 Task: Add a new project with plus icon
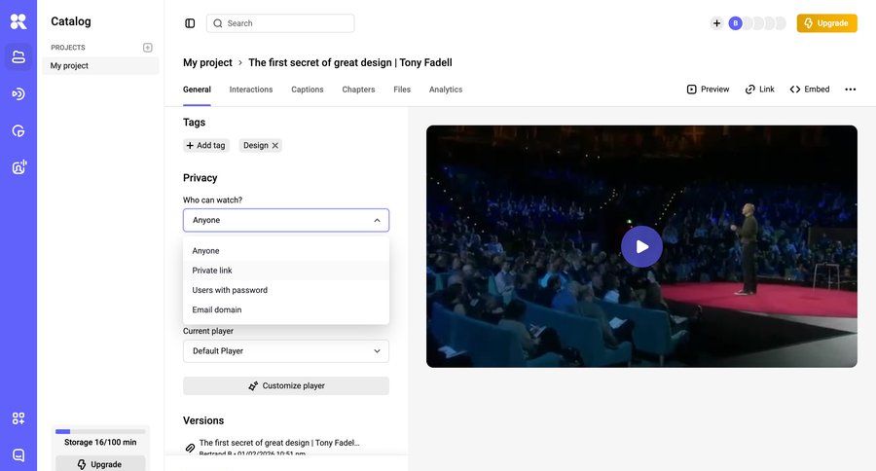pos(148,48)
